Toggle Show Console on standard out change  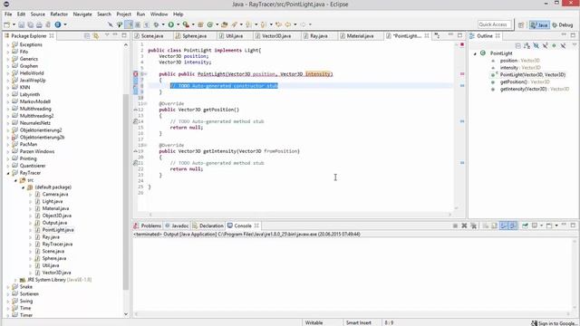[x=504, y=225]
